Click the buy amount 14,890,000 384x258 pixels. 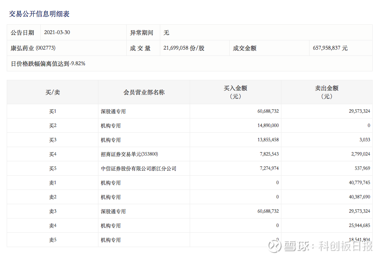click(x=265, y=126)
